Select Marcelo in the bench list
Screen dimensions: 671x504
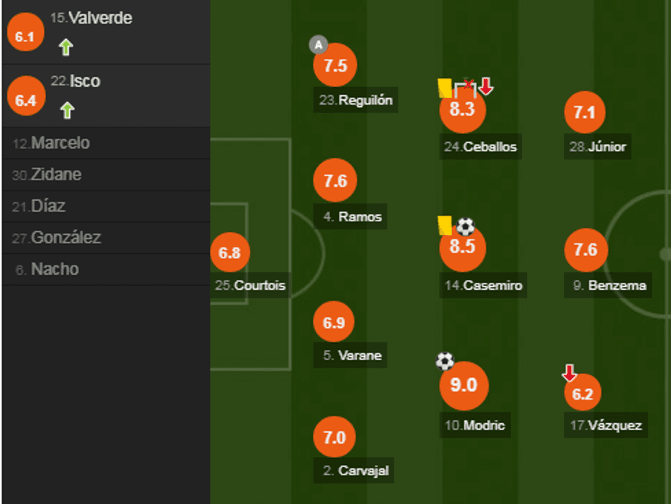tap(60, 143)
